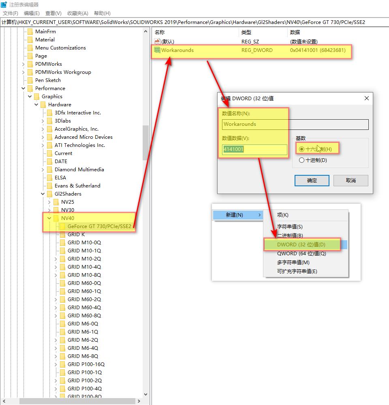Click the 数值数据(V) input field

(x=254, y=149)
